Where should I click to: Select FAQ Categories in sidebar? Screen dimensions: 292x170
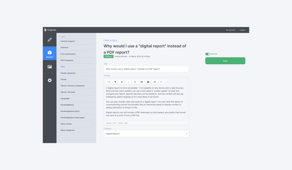click(67, 60)
